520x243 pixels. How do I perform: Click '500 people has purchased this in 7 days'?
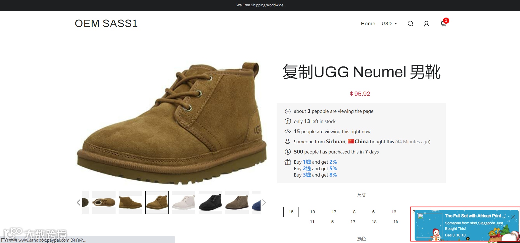pyautogui.click(x=336, y=152)
